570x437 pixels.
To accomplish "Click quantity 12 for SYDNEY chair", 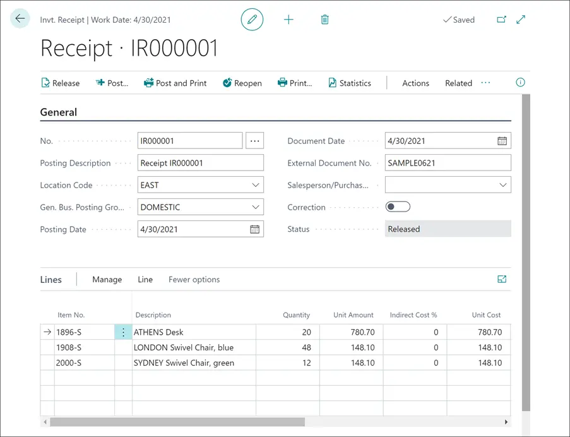I will (288, 362).
